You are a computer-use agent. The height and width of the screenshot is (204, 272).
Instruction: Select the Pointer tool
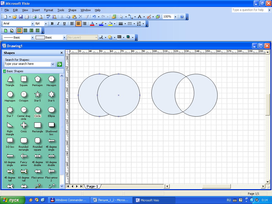[121, 17]
